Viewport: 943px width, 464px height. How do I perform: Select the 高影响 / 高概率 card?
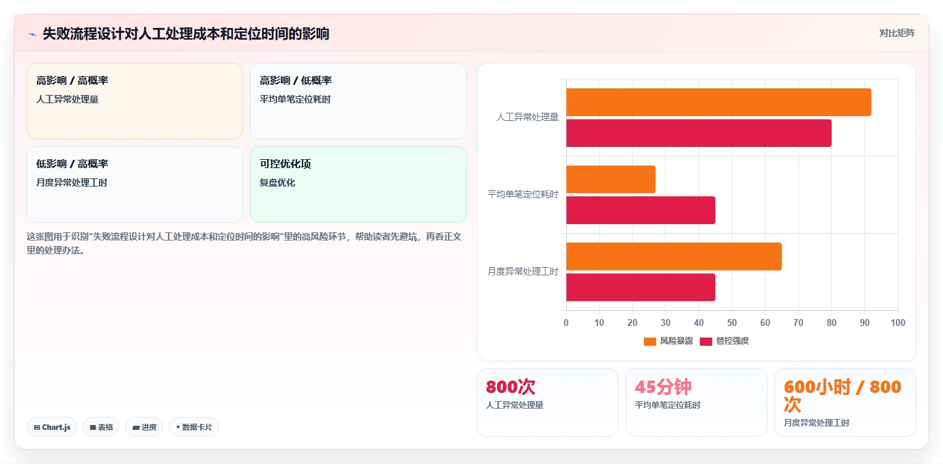click(135, 101)
